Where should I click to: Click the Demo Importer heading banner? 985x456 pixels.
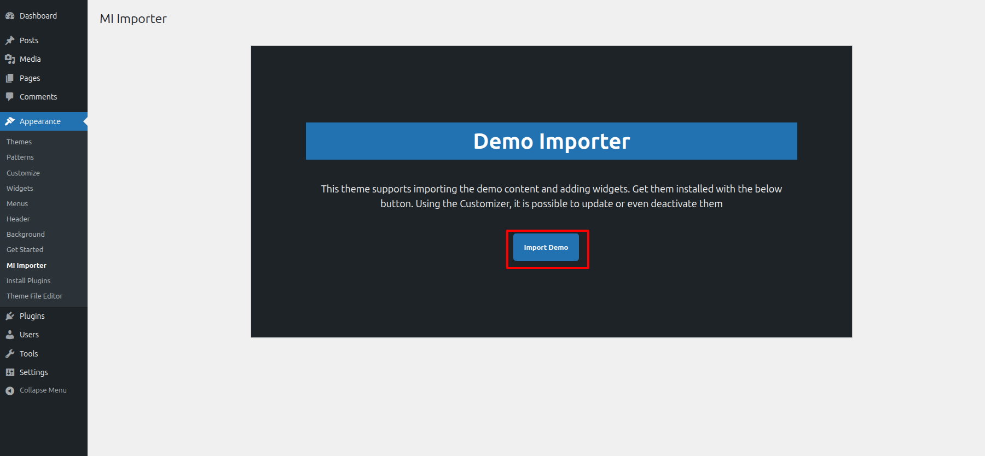(551, 141)
